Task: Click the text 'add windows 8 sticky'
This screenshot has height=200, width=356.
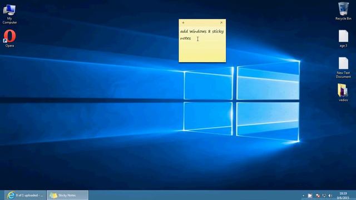Action: click(x=202, y=31)
